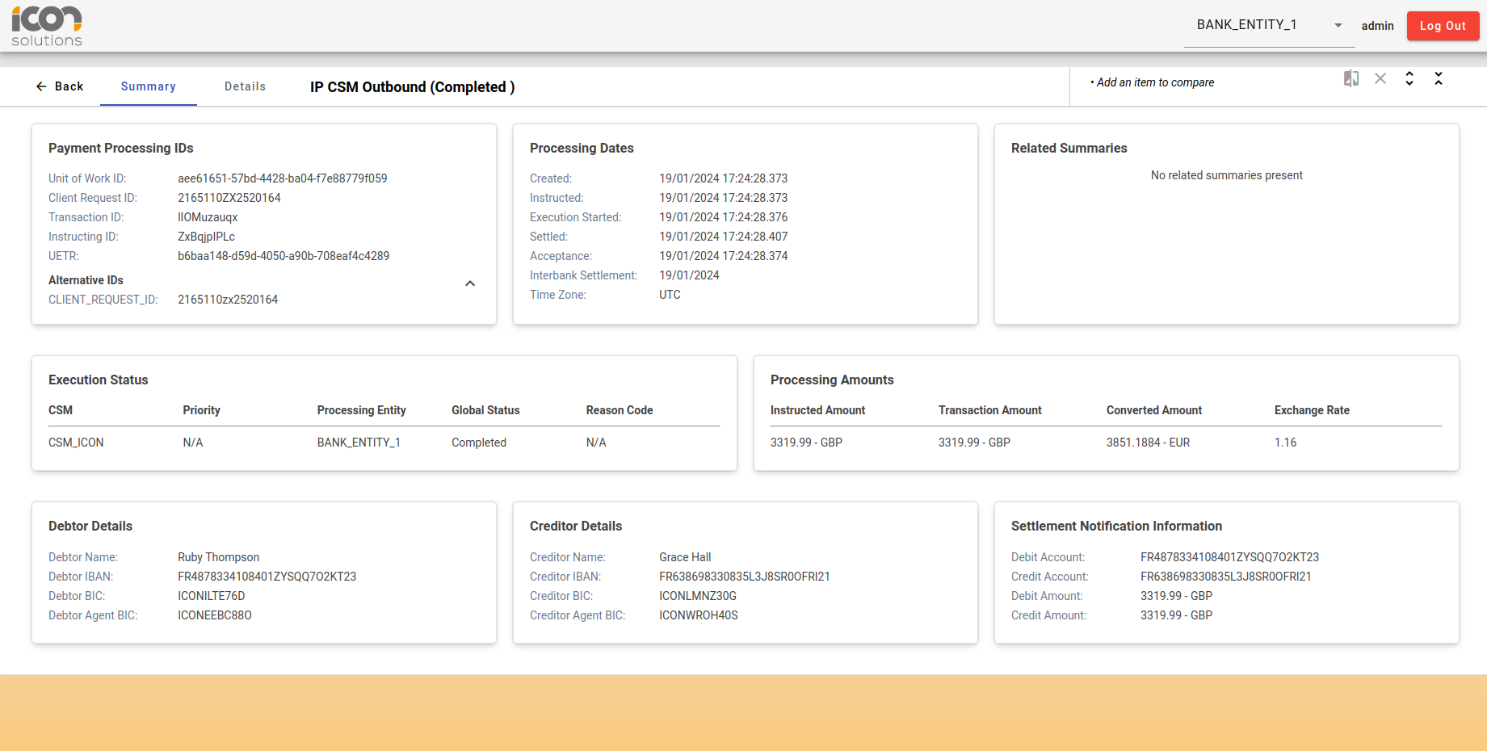The image size is (1487, 751).
Task: Click the Priority column header
Action: [x=201, y=410]
